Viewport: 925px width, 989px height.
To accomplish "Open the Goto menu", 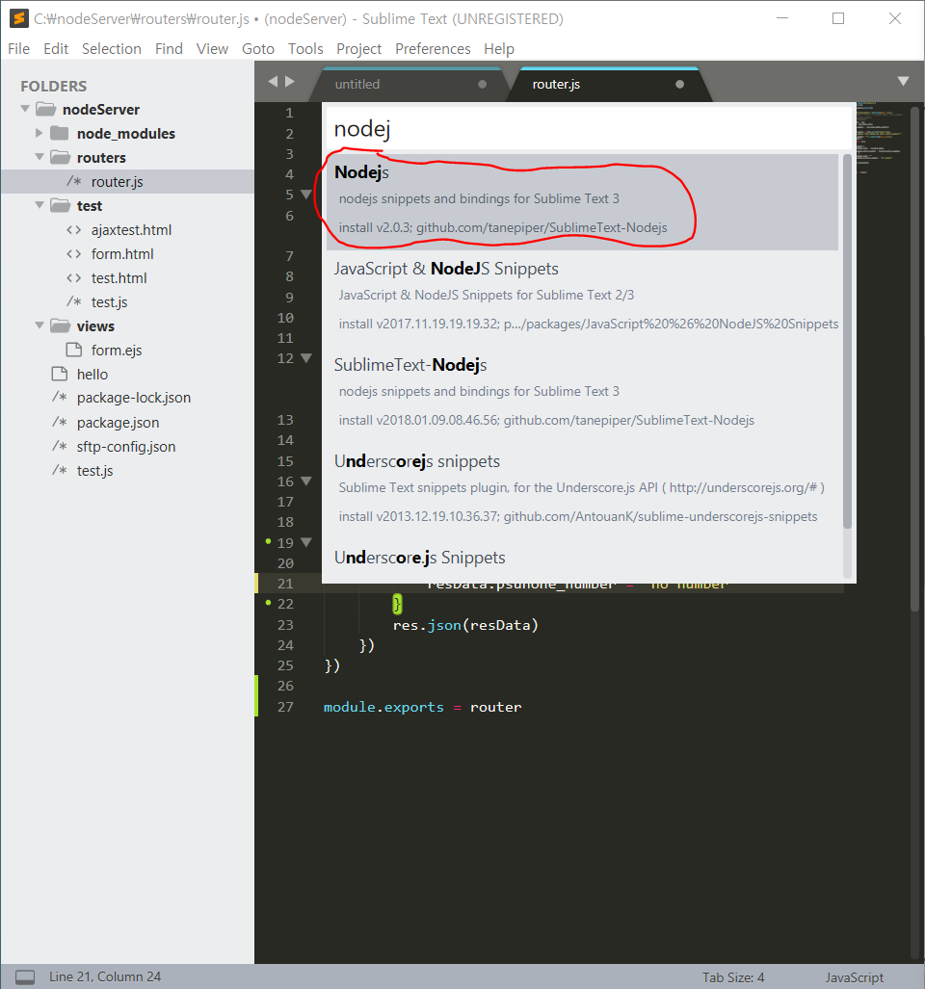I will tap(258, 48).
